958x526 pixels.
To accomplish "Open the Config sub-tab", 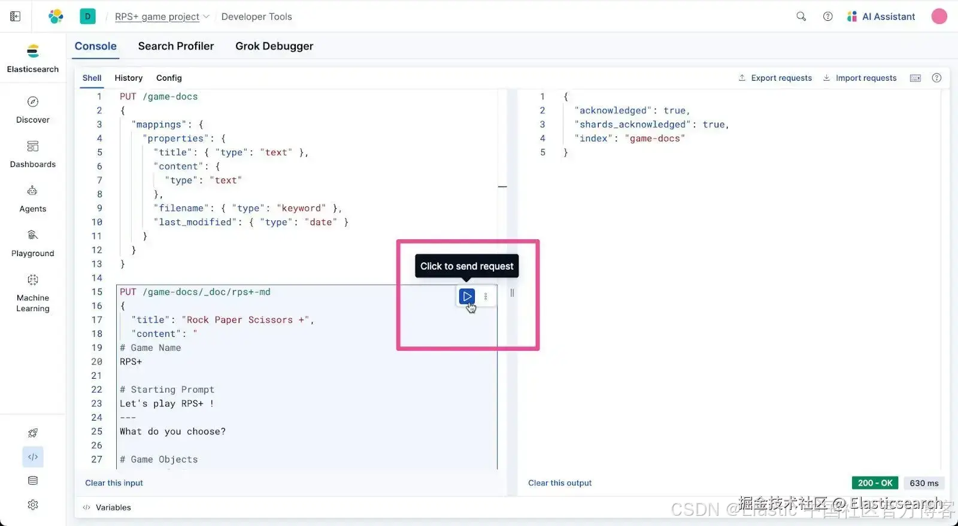I will click(x=169, y=78).
